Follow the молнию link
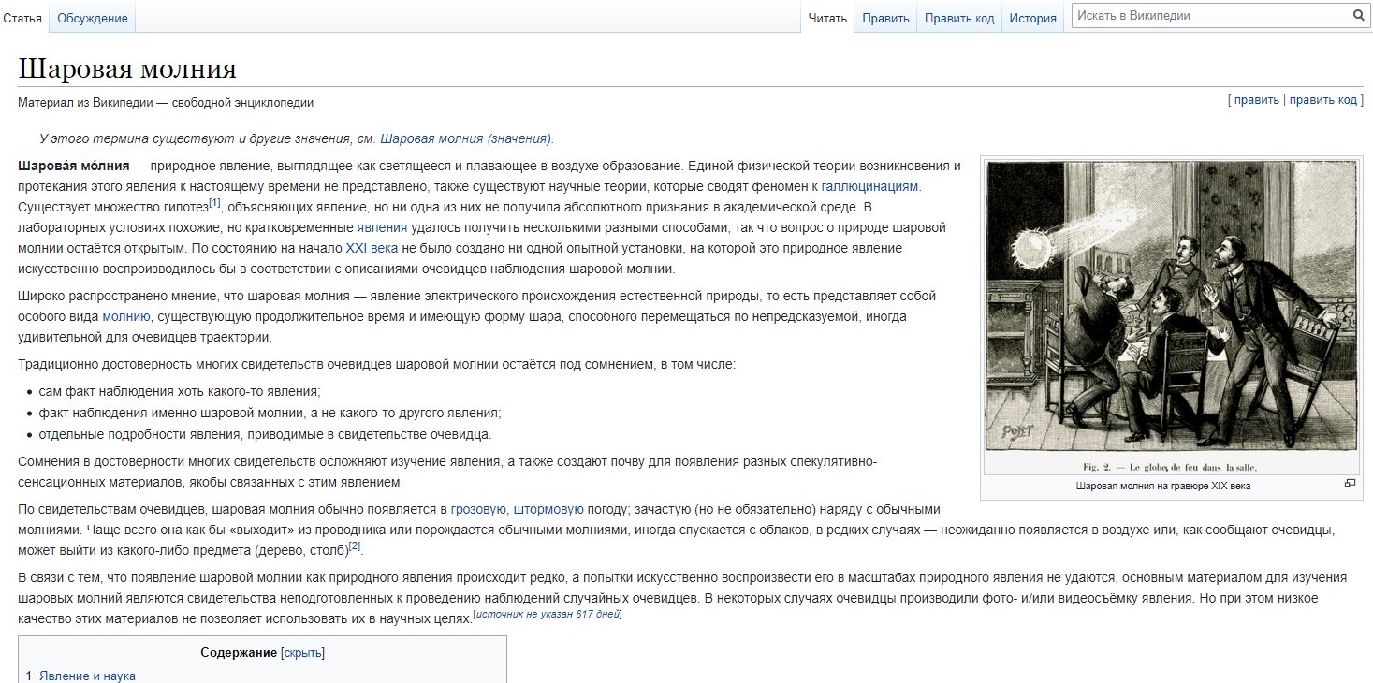1373x683 pixels. click(x=126, y=316)
